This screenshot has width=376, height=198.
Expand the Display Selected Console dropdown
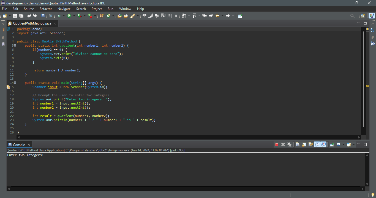pos(343,145)
